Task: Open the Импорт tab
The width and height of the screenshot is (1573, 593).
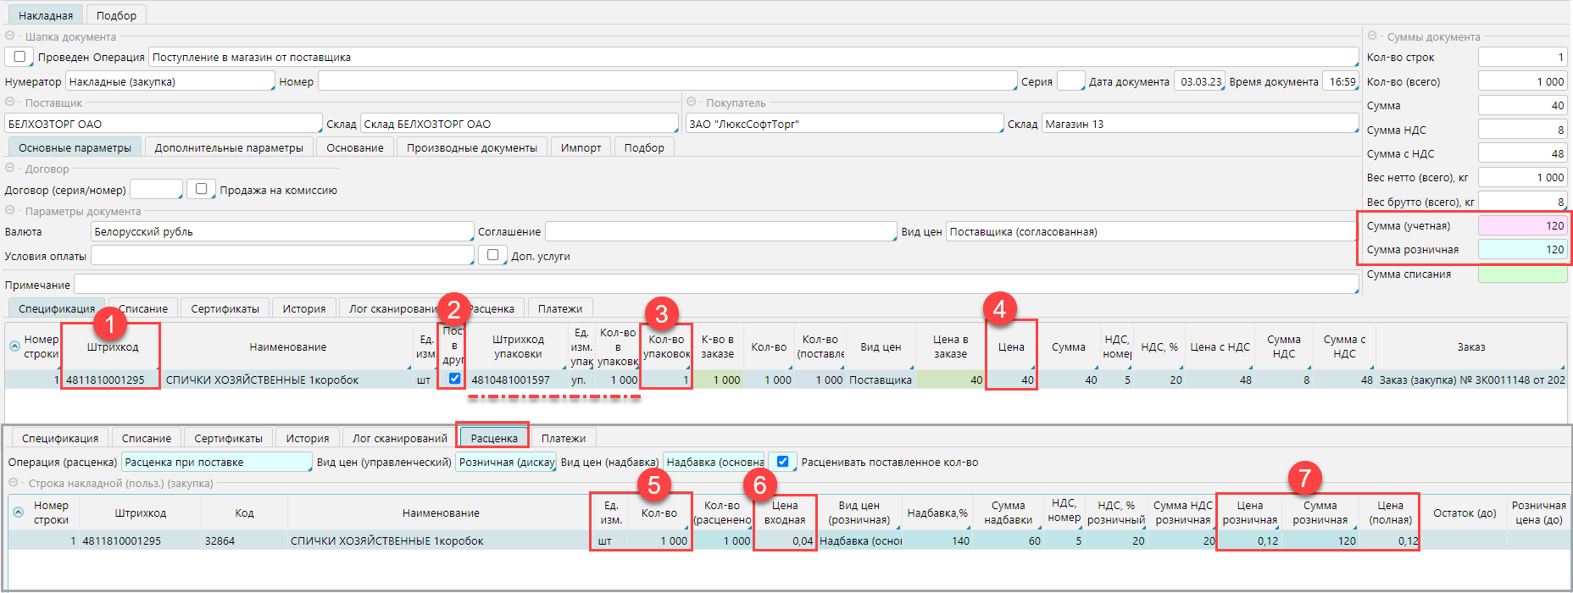Action: tap(581, 147)
